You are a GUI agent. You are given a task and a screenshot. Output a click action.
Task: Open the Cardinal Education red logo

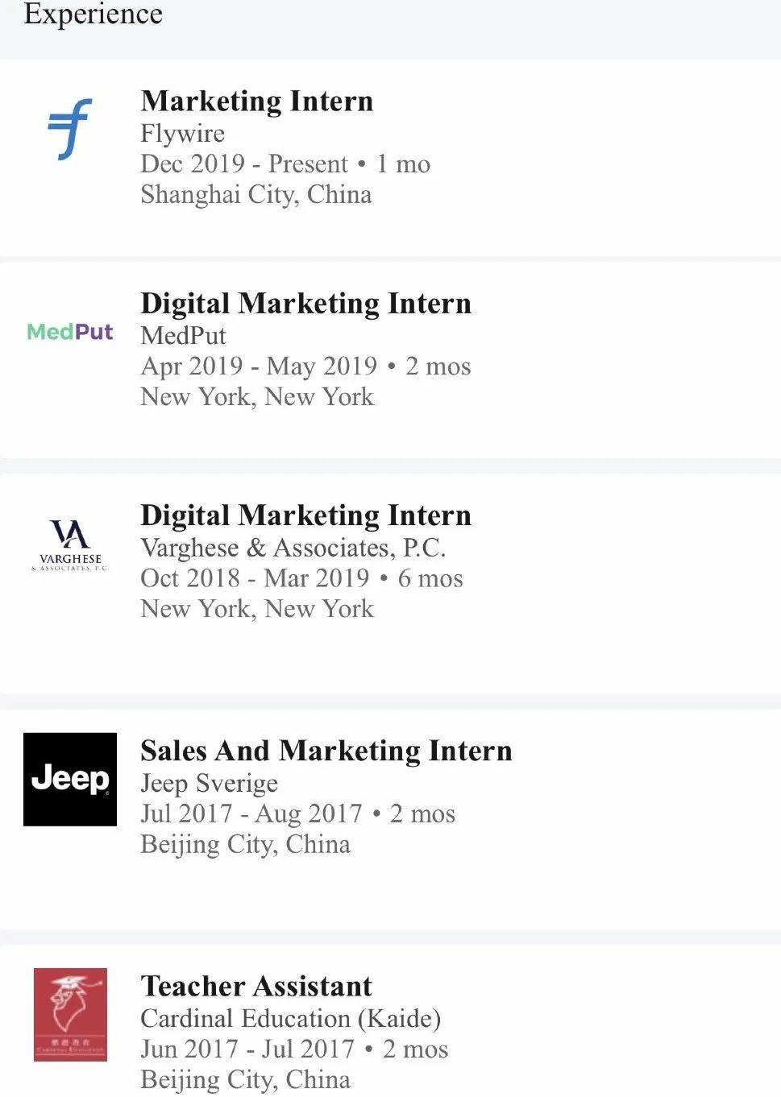(x=70, y=1014)
